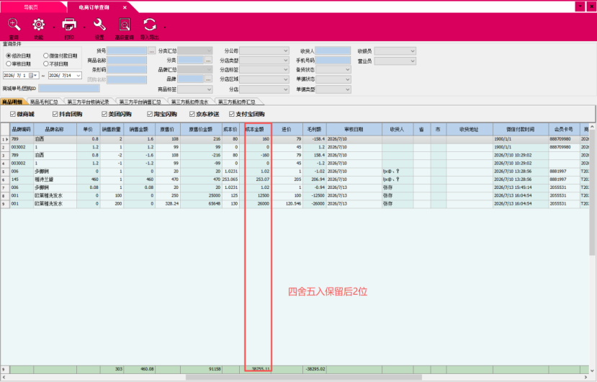Sort by the 微信付款时间 column header
The height and width of the screenshot is (382, 597).
click(x=521, y=129)
